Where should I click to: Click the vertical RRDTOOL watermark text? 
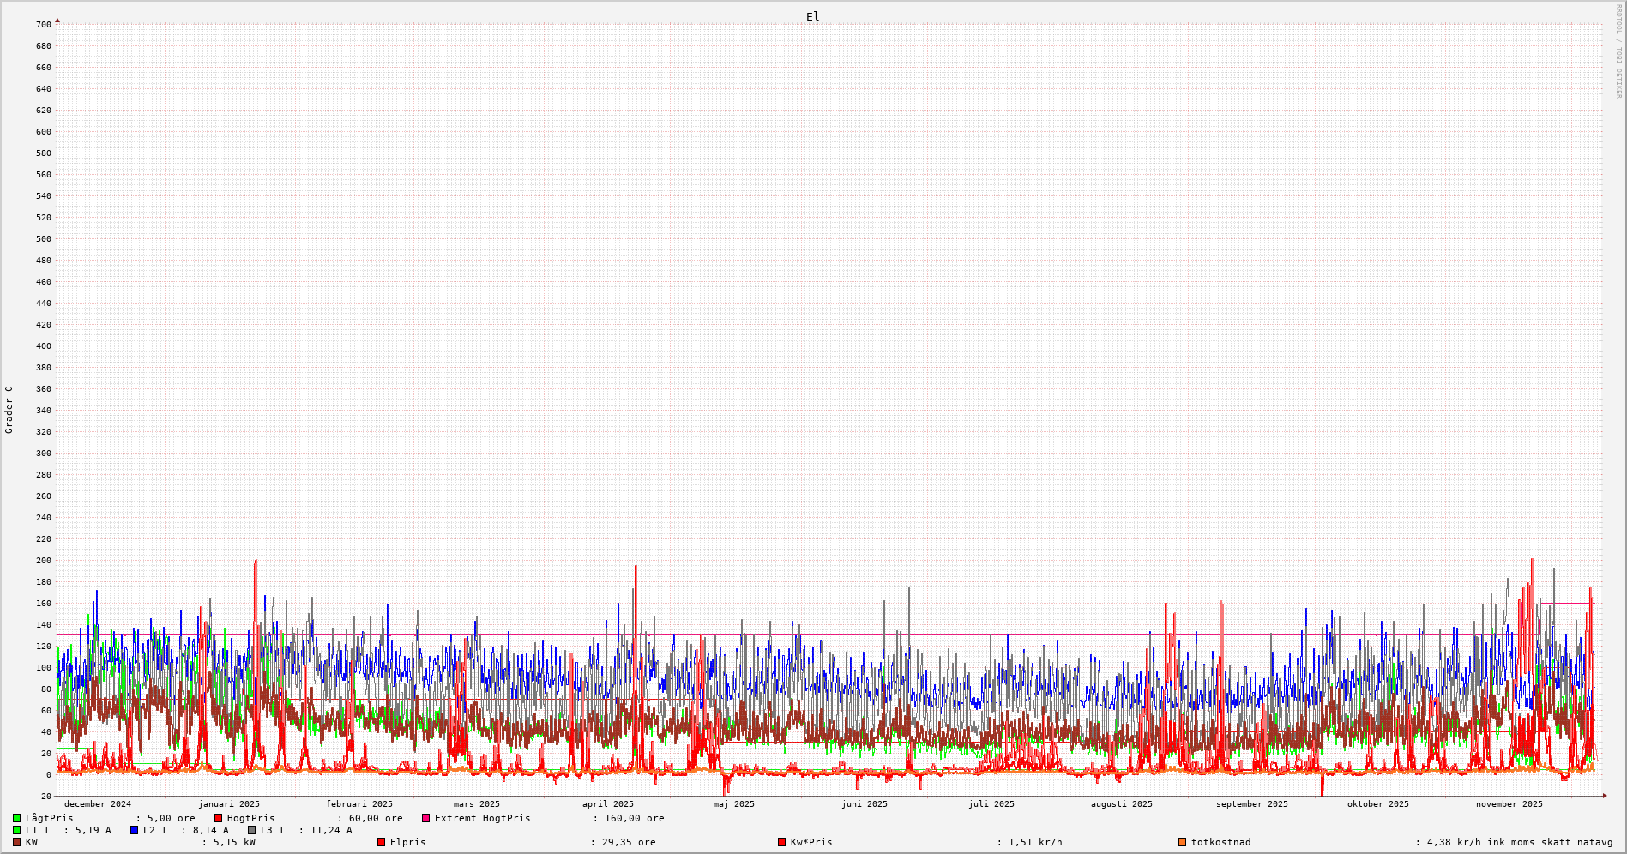click(1618, 51)
